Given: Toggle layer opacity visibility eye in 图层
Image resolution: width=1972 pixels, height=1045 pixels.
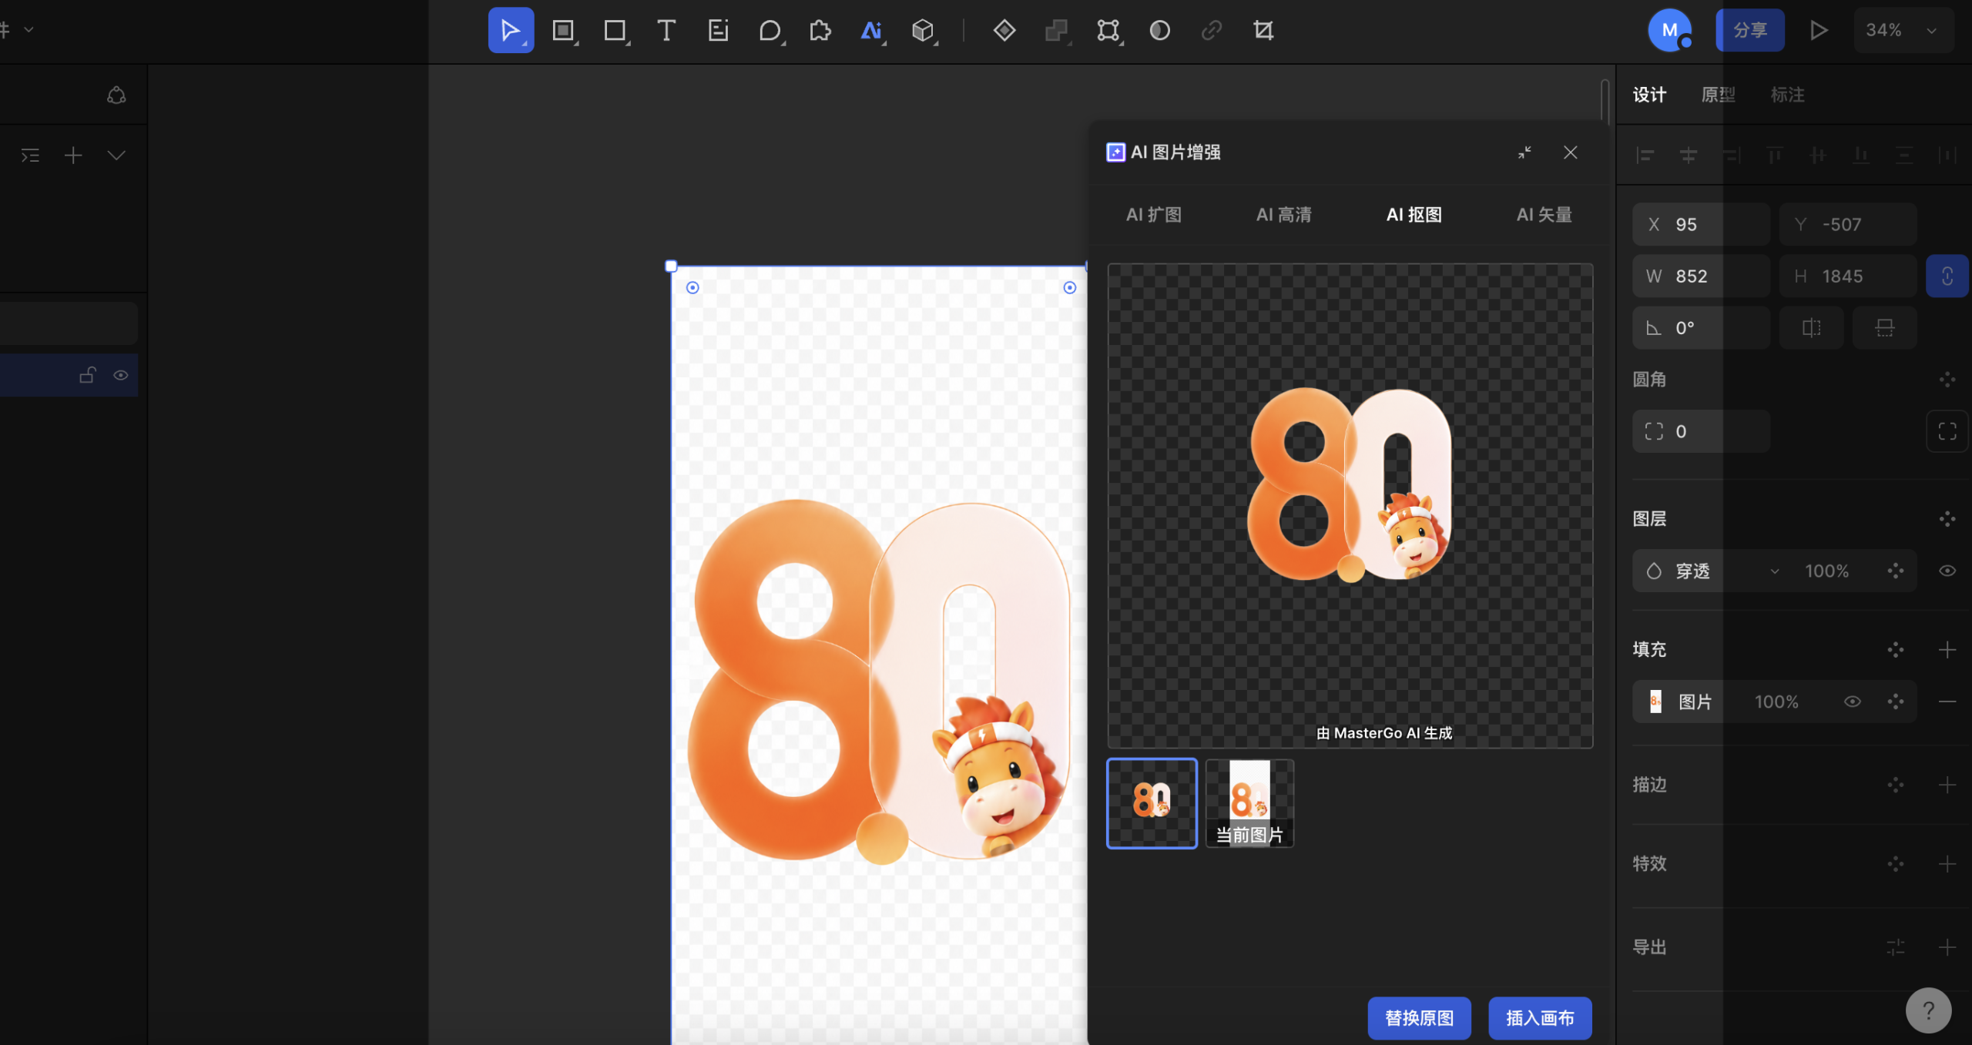Looking at the screenshot, I should [1947, 571].
